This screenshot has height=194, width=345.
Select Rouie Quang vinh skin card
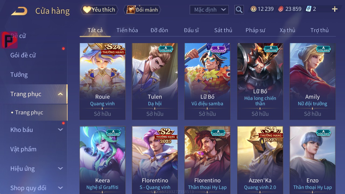[x=102, y=81]
